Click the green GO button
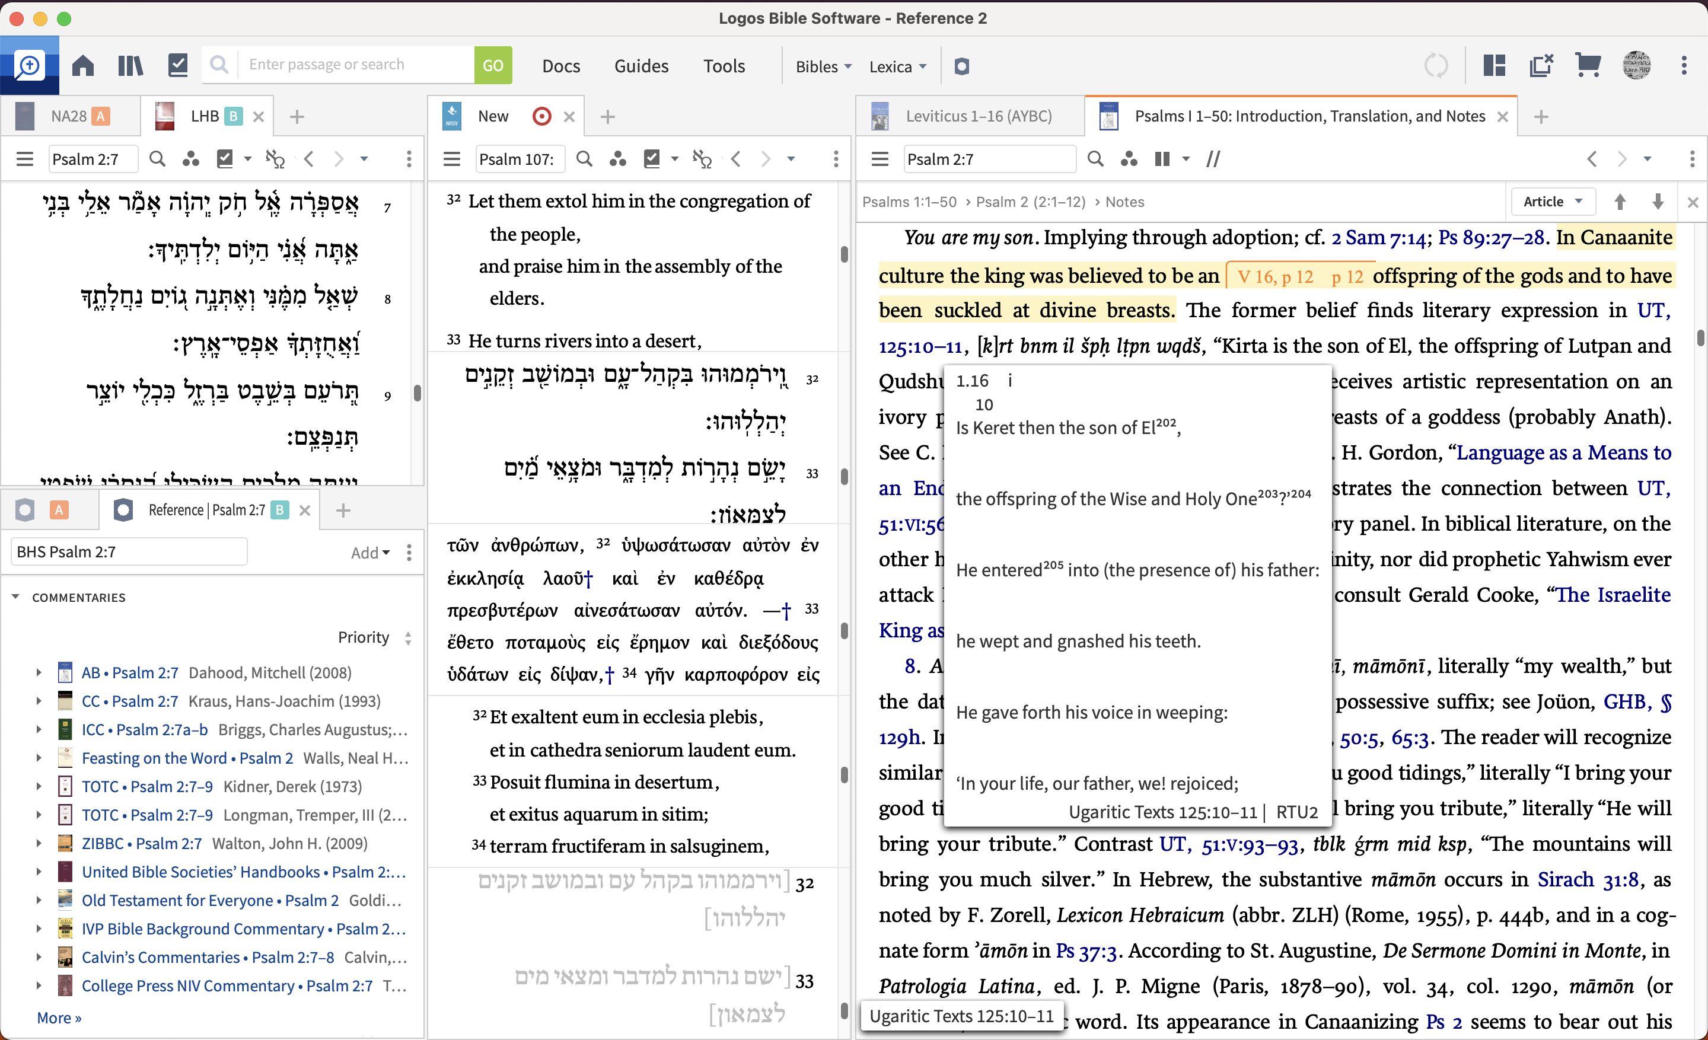 (x=493, y=65)
